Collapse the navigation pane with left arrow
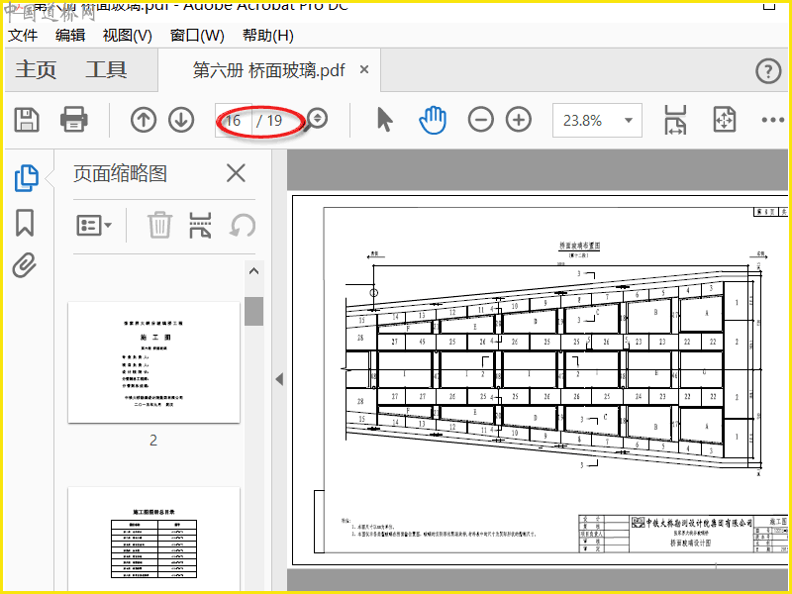 [279, 379]
